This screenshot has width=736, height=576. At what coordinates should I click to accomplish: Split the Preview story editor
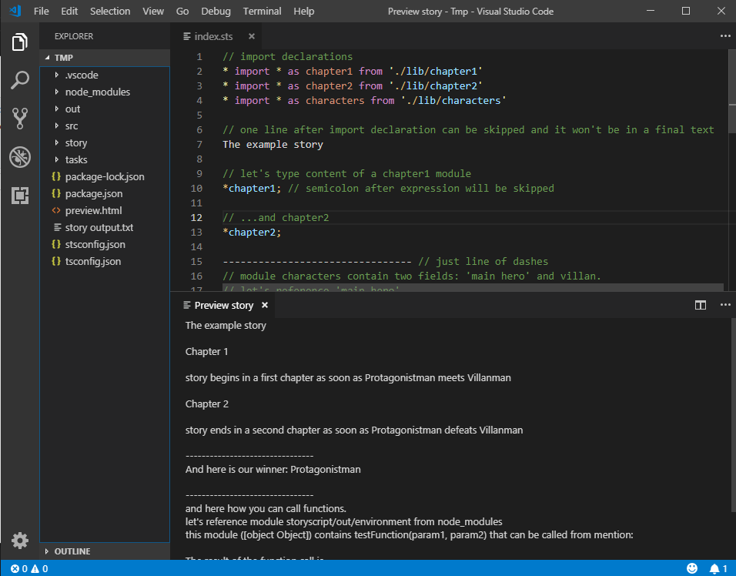(701, 305)
